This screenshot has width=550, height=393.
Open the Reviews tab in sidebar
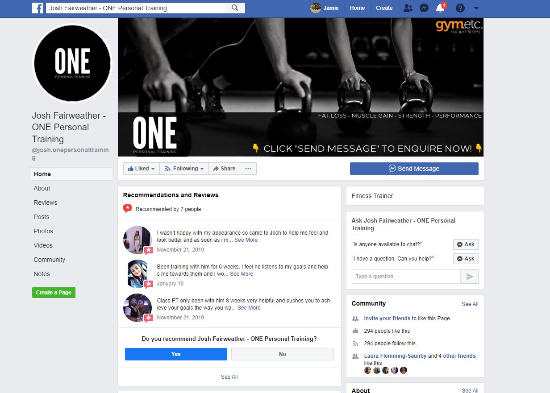coord(46,203)
